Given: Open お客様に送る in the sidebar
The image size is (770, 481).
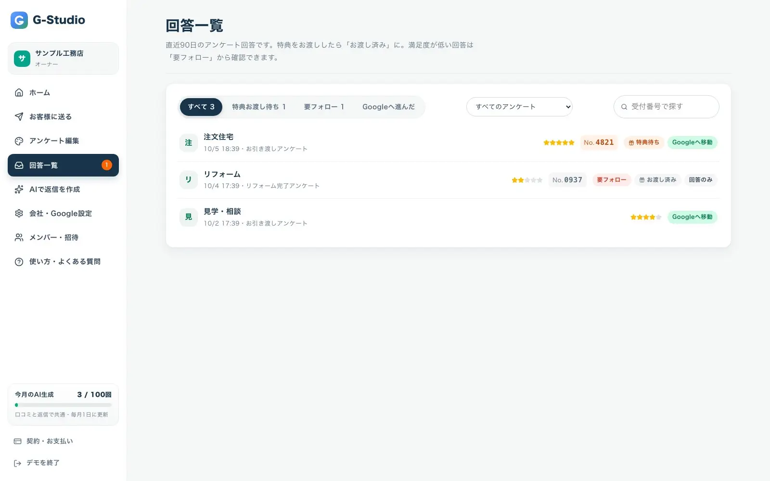Looking at the screenshot, I should 63,116.
